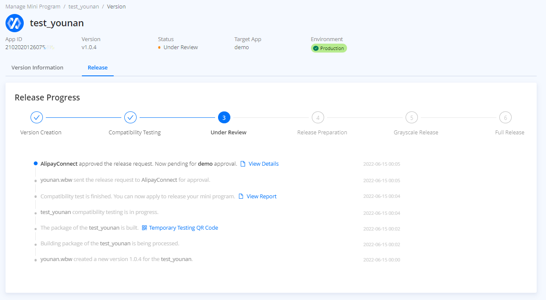
Task: Click the document icon beside View Report
Action: pos(241,197)
